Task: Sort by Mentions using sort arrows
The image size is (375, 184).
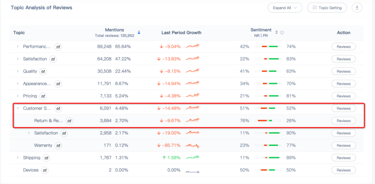Action: (x=139, y=33)
